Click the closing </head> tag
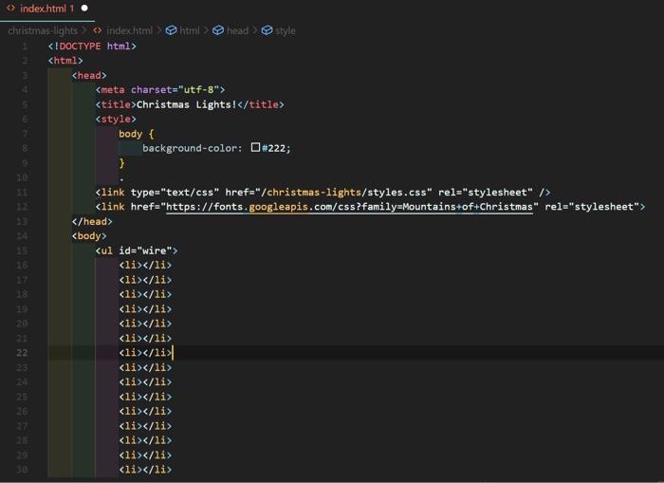This screenshot has width=664, height=483. pyautogui.click(x=92, y=222)
